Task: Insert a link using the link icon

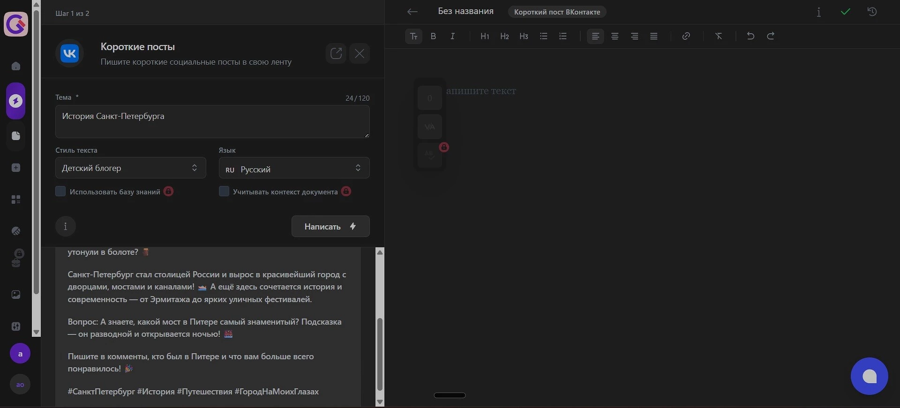Action: 686,36
